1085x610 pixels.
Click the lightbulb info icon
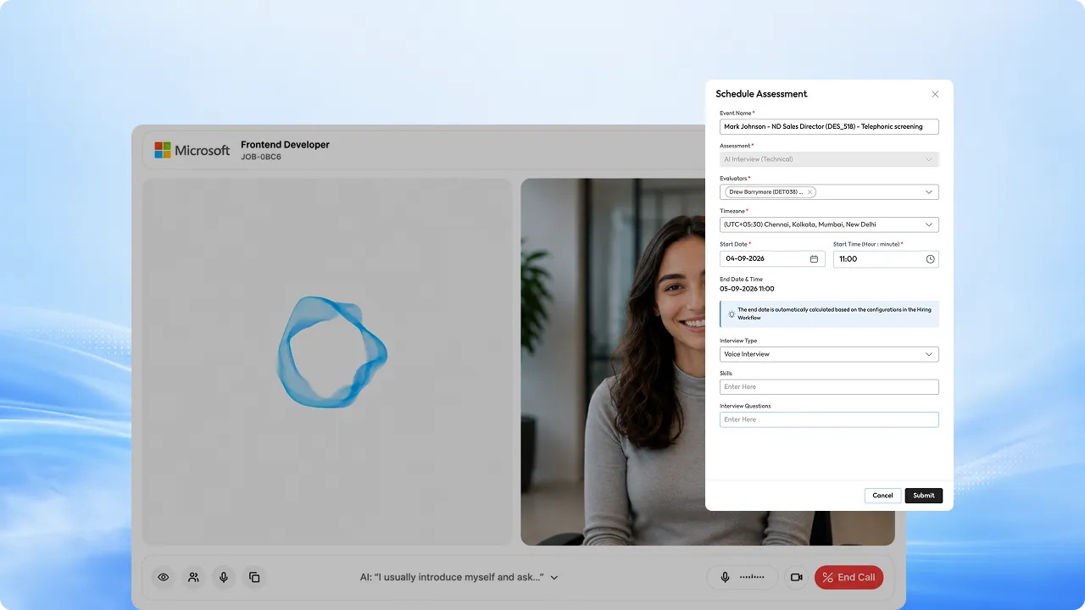tap(732, 313)
